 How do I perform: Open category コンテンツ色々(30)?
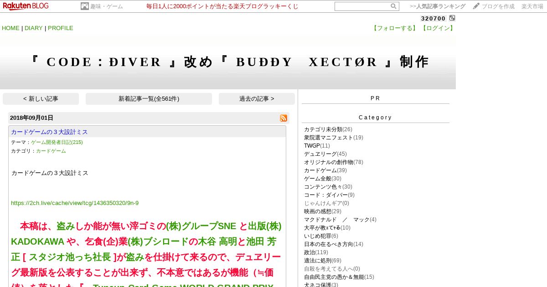pyautogui.click(x=328, y=187)
